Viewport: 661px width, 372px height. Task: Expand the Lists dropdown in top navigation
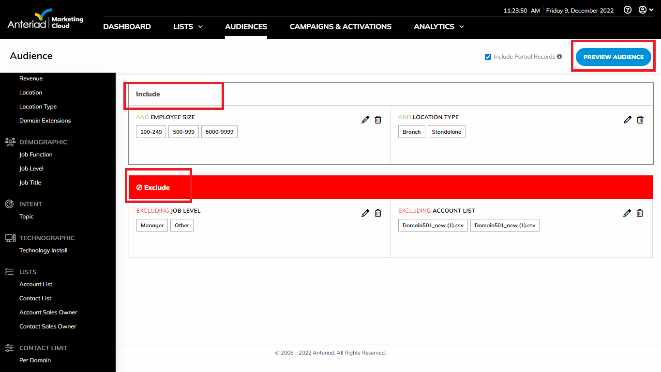(x=188, y=27)
